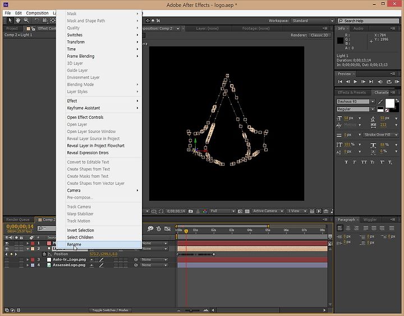Apply Faux Italic text style
This screenshot has height=316, width=404.
click(x=355, y=162)
